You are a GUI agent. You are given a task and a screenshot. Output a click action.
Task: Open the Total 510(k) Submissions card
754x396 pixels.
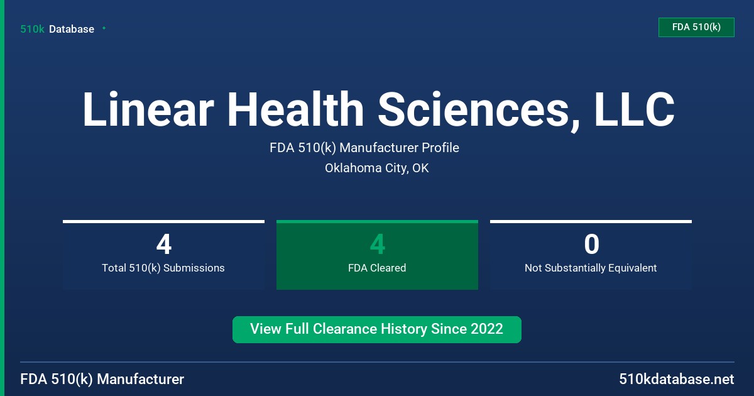163,255
